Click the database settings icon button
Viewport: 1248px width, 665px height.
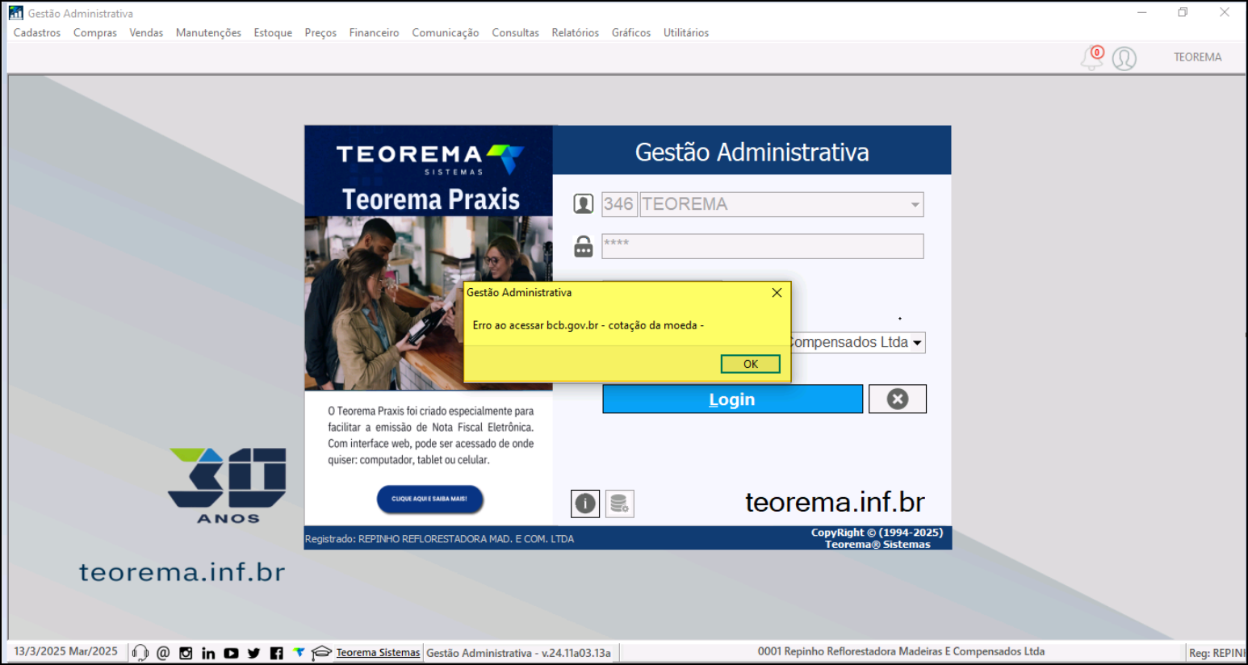pos(619,504)
